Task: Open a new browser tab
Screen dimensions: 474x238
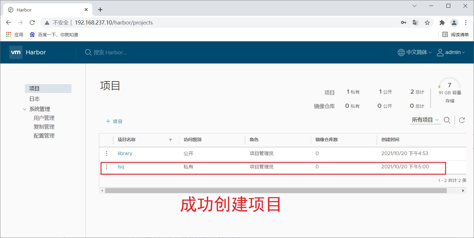Action: (x=100, y=10)
